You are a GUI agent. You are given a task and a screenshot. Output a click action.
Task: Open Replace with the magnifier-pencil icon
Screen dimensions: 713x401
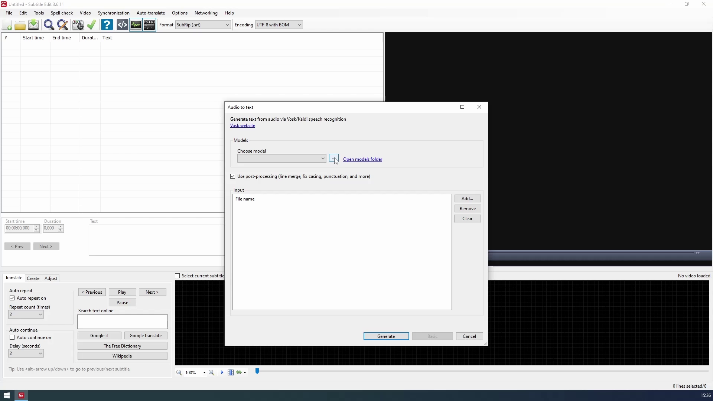coord(63,25)
